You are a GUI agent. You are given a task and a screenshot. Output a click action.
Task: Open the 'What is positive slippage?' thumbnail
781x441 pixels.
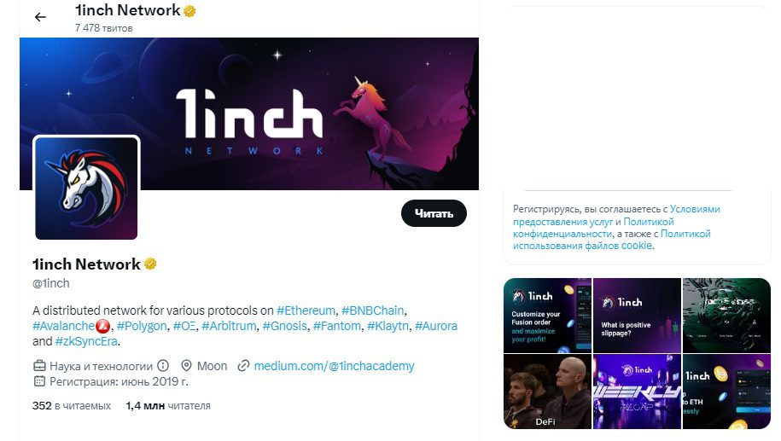point(637,316)
